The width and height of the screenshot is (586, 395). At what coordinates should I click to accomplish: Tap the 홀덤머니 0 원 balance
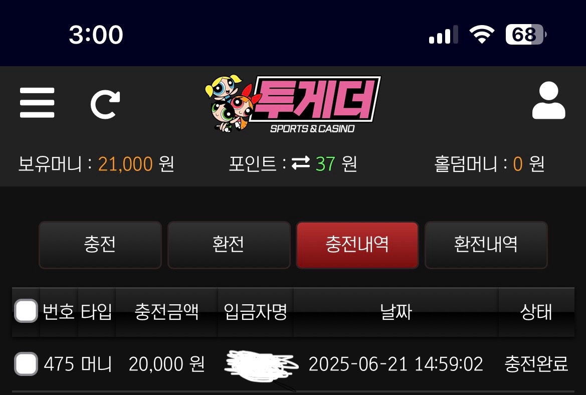[x=489, y=164]
